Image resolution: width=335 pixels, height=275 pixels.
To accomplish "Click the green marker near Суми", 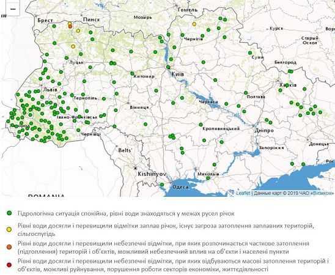I will pos(250,53).
